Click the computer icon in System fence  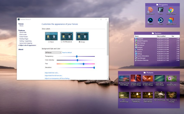tap(136, 39)
